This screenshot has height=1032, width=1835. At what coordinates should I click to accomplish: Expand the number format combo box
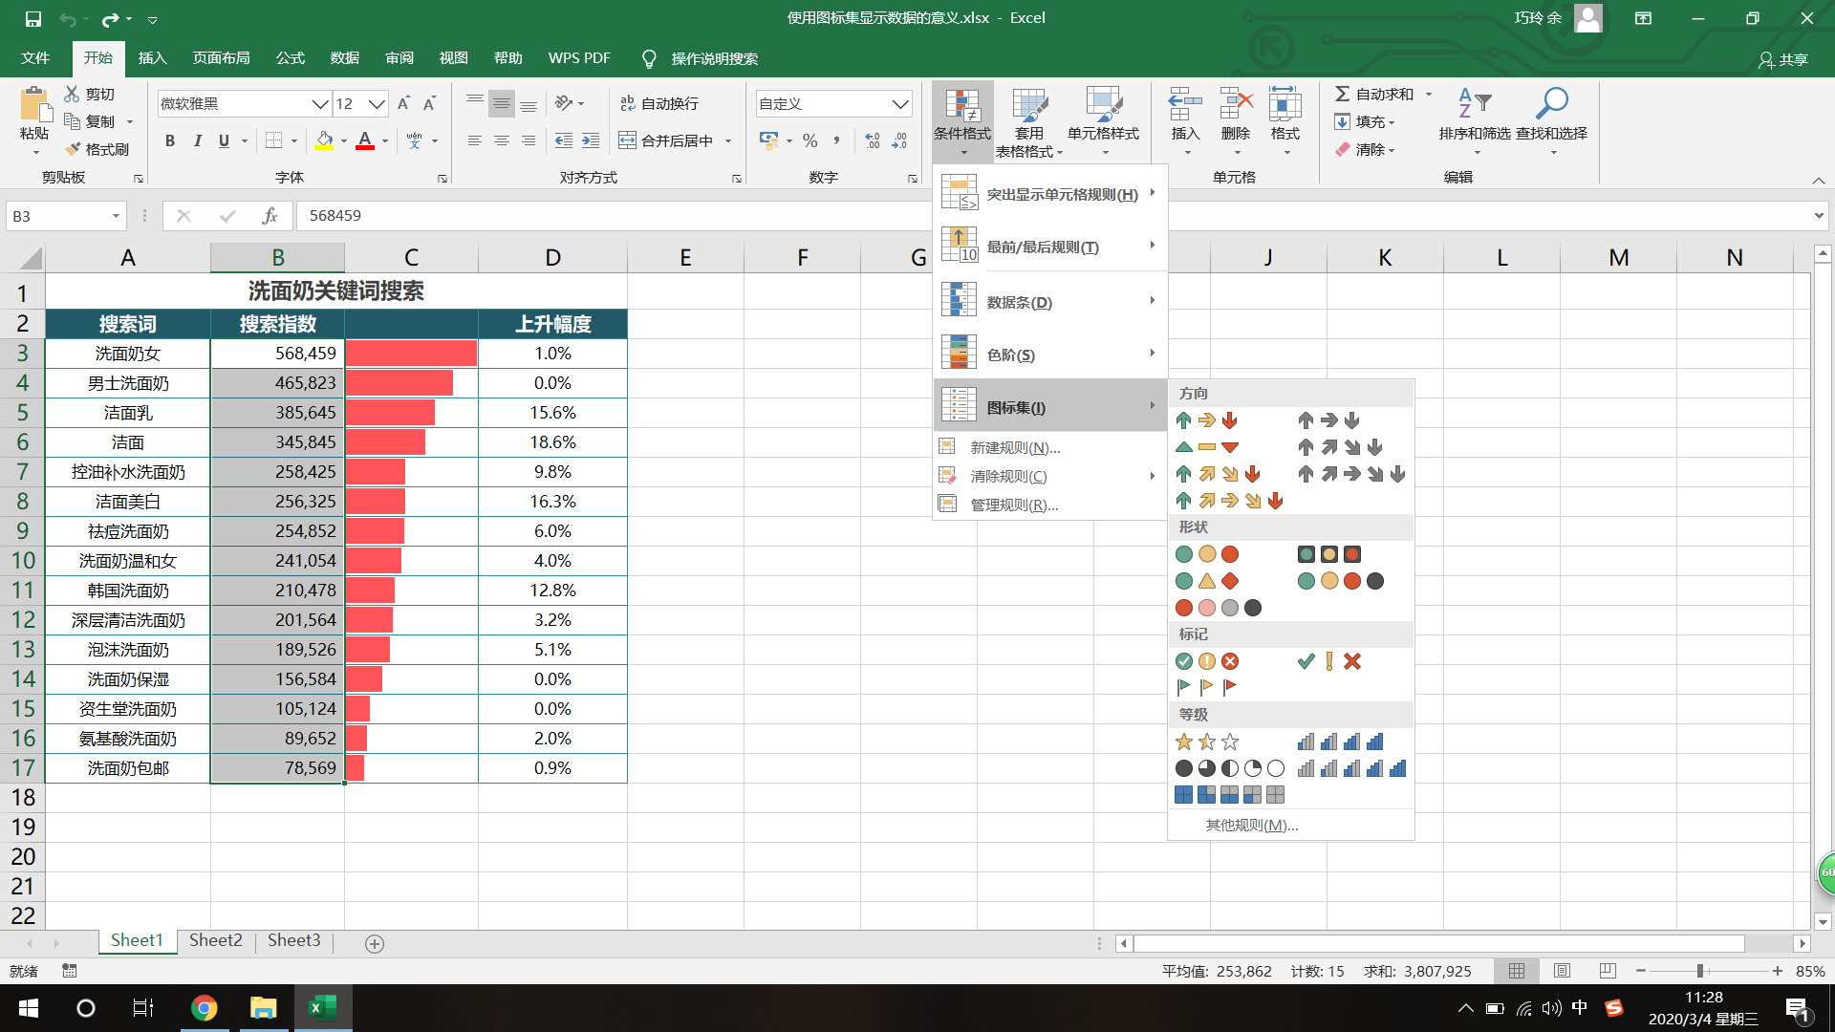(x=899, y=103)
